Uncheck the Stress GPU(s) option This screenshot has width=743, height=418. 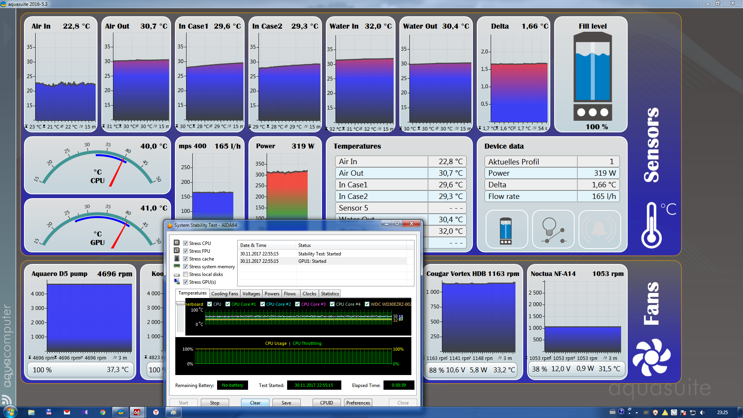pyautogui.click(x=186, y=282)
